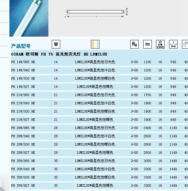Click LUMILUX description in FH 21W/865 row
The width and height of the screenshot is (188, 191).
(x=95, y=95)
